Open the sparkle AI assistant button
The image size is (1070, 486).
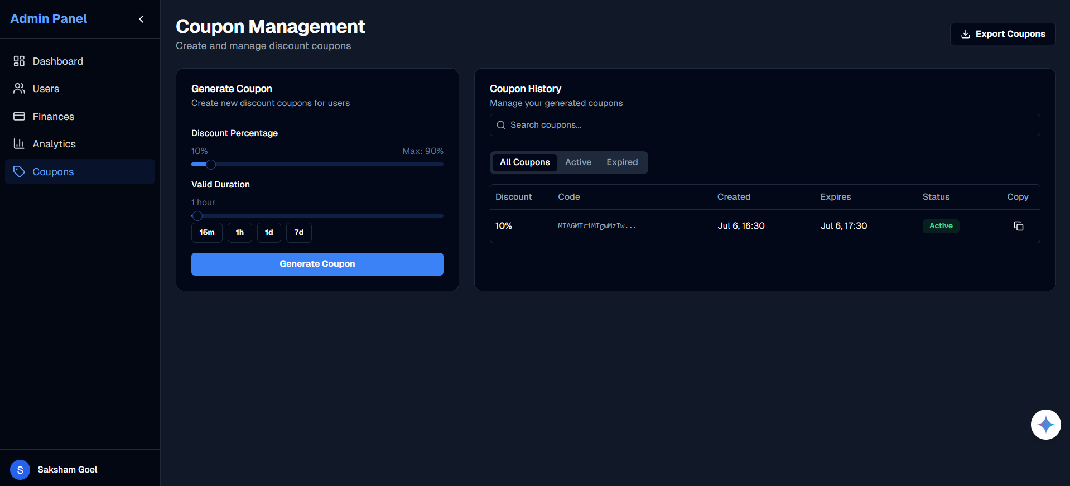pos(1045,425)
